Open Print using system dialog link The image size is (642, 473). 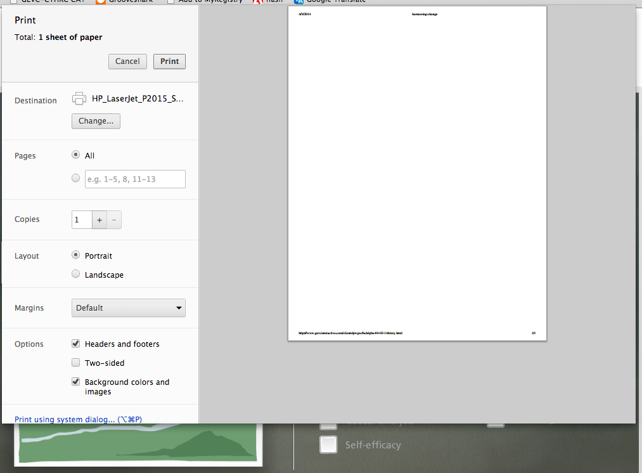78,419
